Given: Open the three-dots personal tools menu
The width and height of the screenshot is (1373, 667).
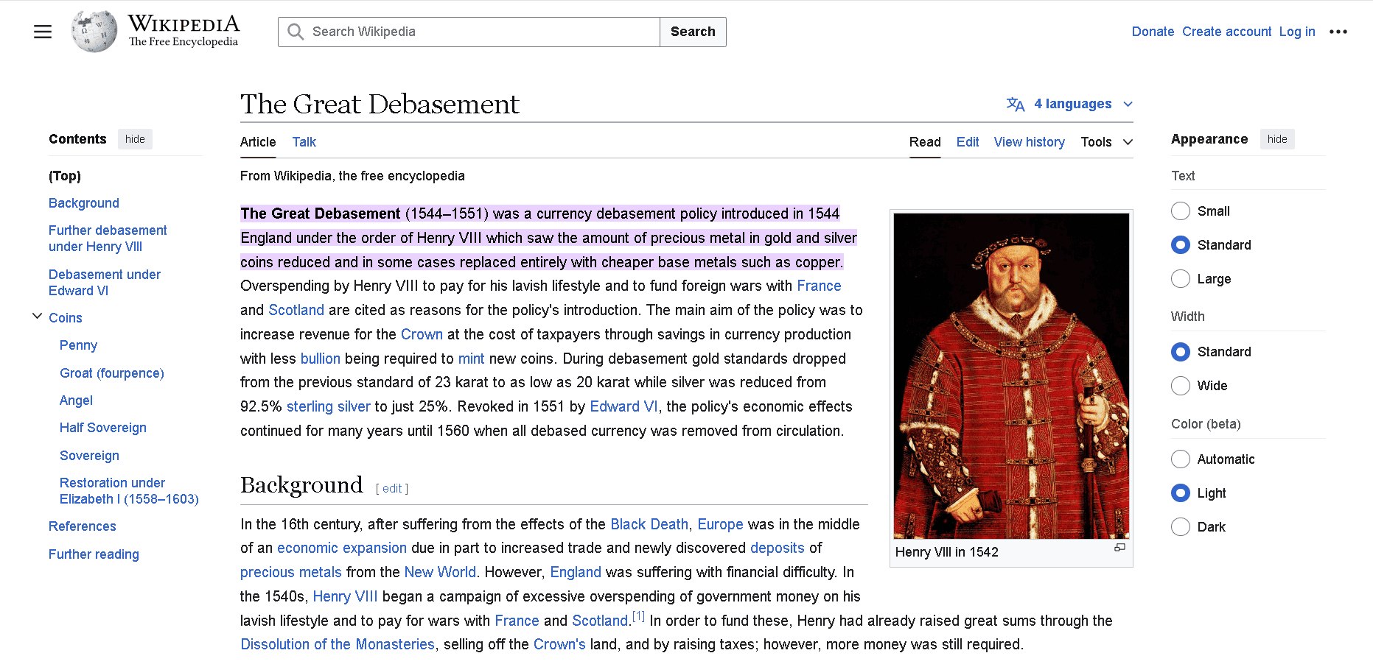Looking at the screenshot, I should (x=1338, y=32).
